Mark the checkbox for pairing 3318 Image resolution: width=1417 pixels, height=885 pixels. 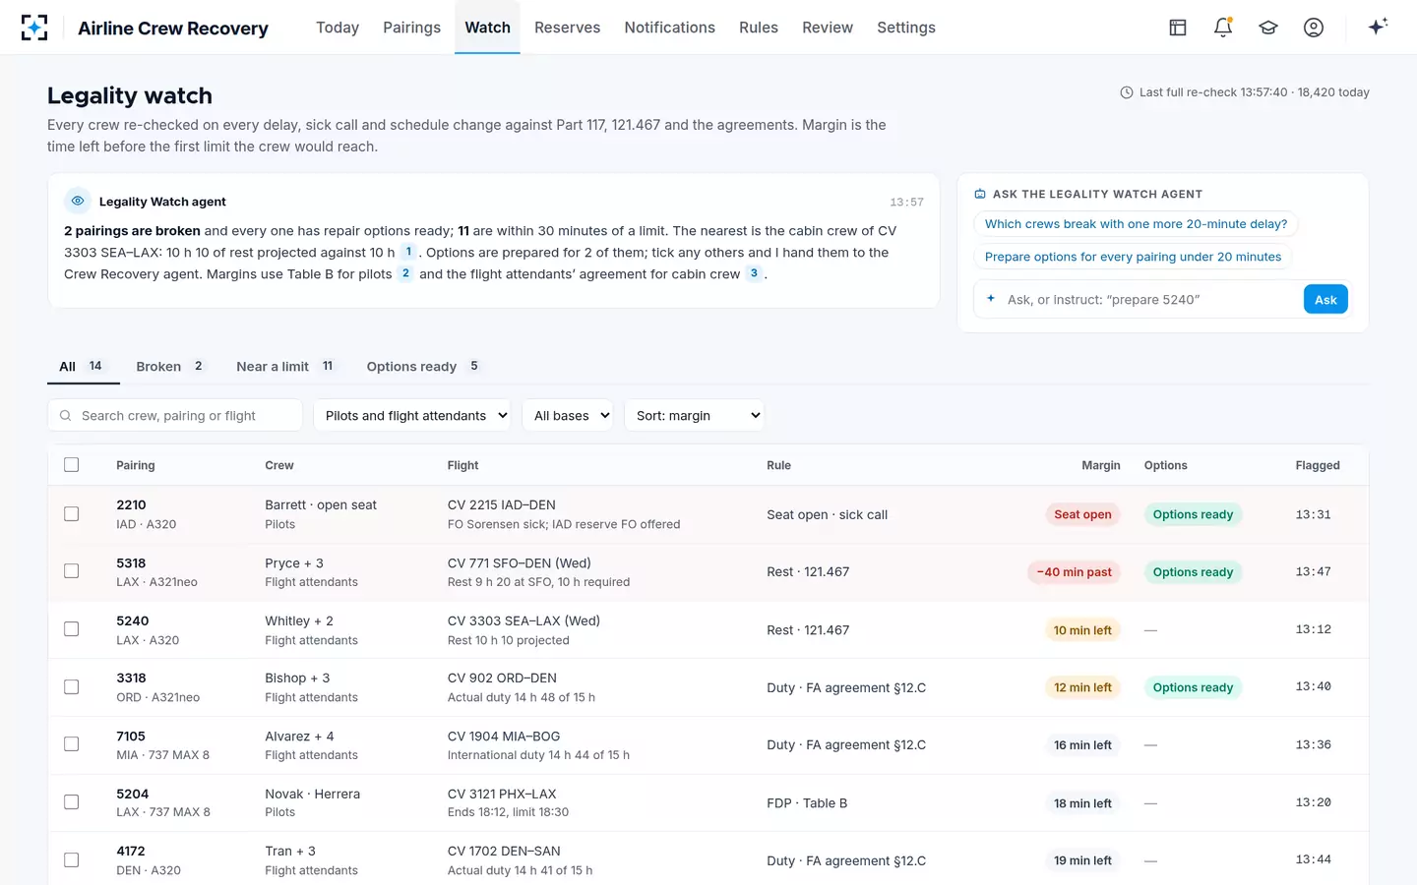[x=72, y=687]
